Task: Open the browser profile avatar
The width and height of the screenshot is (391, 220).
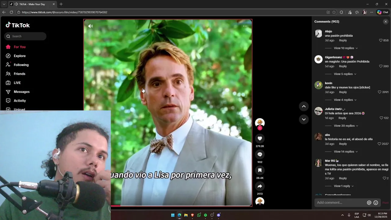Action: [364, 12]
